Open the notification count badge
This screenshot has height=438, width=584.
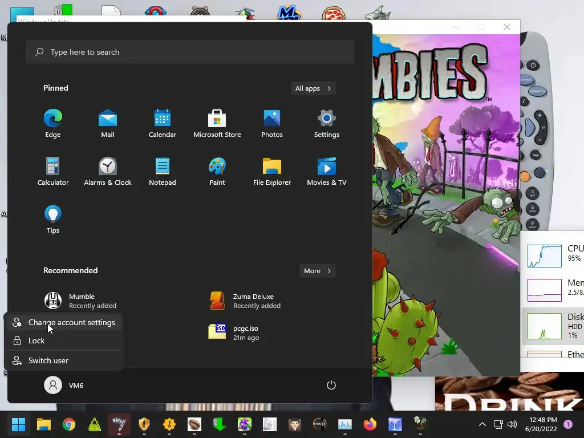tap(568, 424)
